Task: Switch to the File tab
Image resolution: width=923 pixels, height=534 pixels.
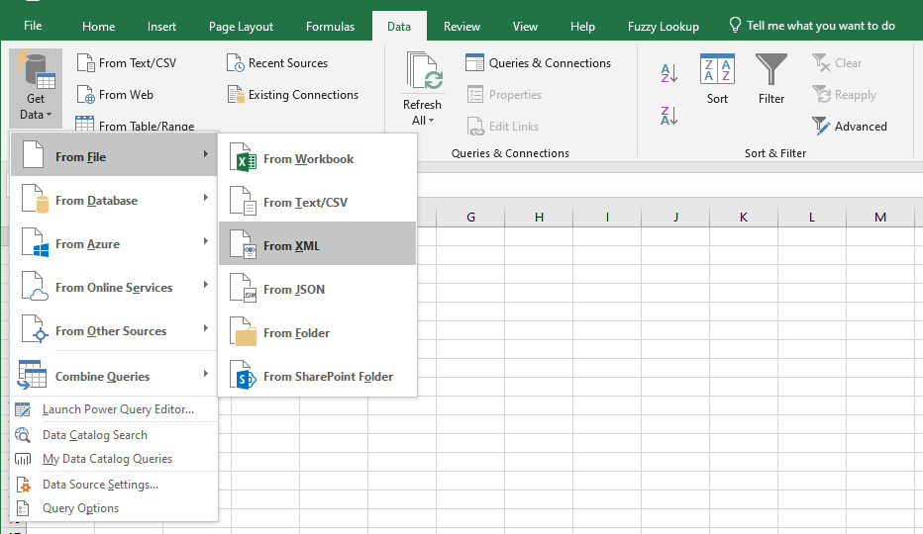Action: coord(33,26)
